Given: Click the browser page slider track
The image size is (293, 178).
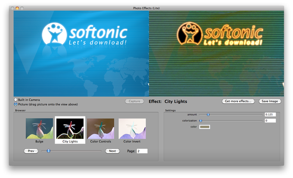Looking at the screenshot, I should tap(72, 151).
